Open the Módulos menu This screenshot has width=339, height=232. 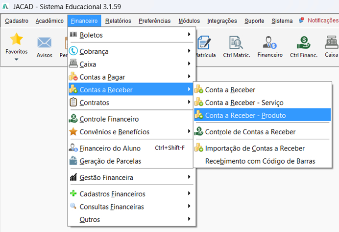point(189,21)
